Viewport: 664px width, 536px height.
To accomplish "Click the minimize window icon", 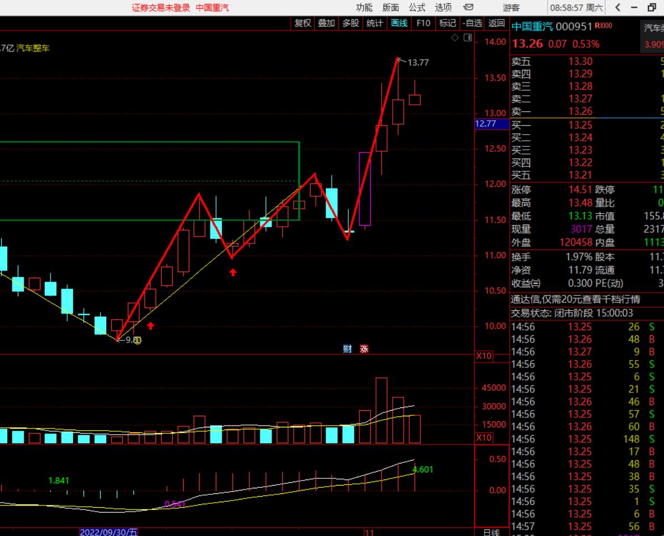I will click(634, 7).
